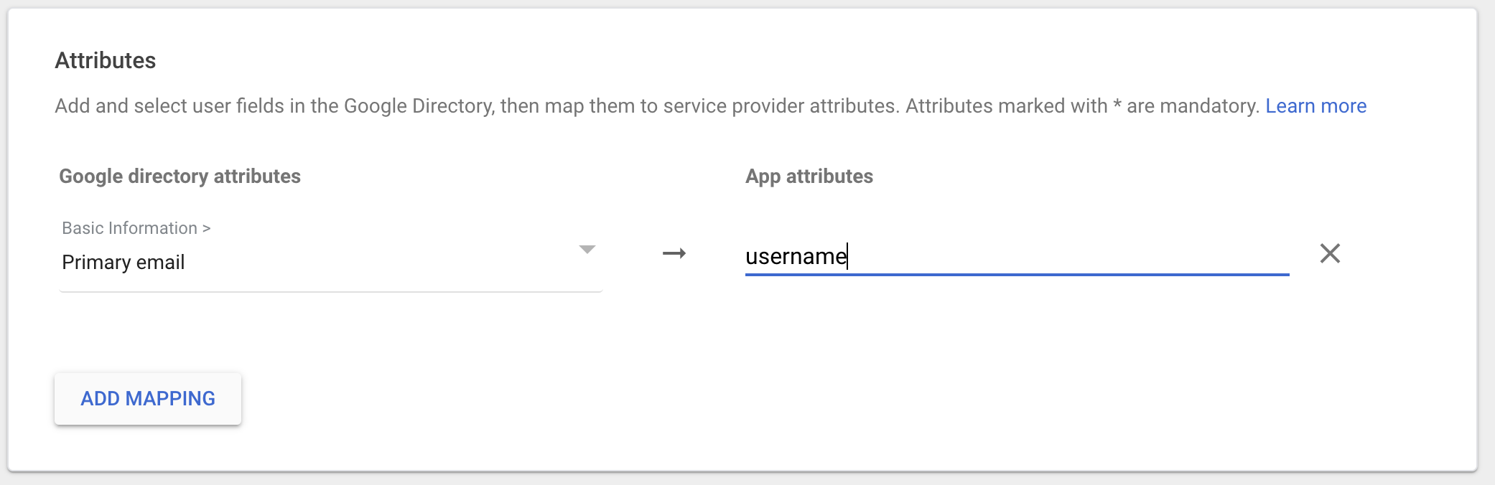The width and height of the screenshot is (1495, 485).
Task: Click the blue underline below username field
Action: (1017, 274)
